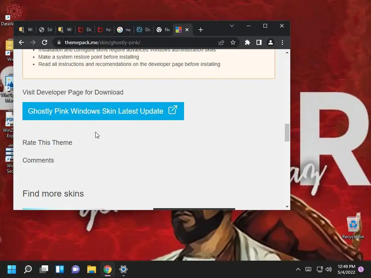This screenshot has width=371, height=278.
Task: Switch to the 'na' Google tab
Action: 124,30
